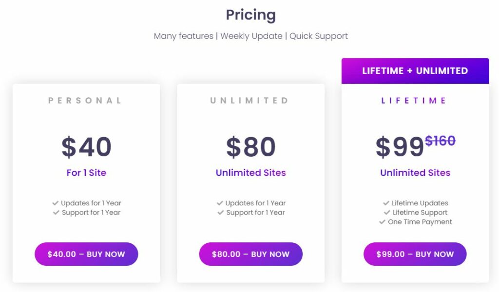499x292 pixels.
Task: Click checkmark icon beside Personal Support for 1 Year
Action: 56,212
